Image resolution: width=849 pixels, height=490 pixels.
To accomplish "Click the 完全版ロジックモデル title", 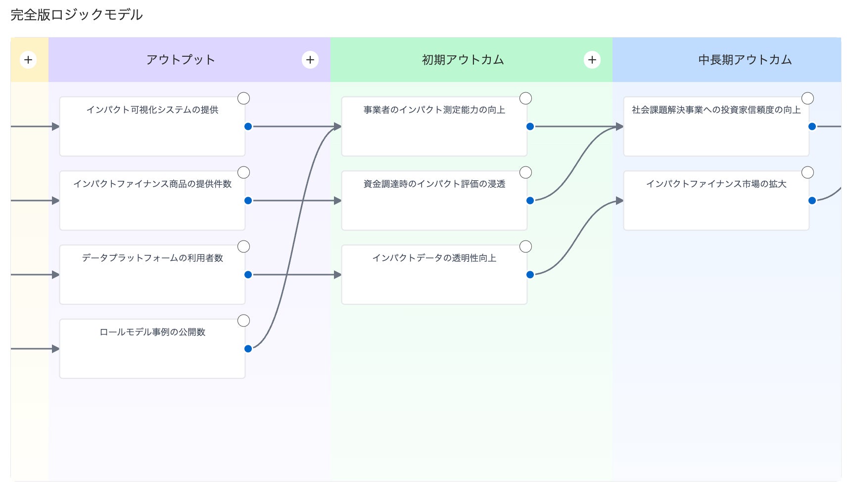I will [77, 15].
